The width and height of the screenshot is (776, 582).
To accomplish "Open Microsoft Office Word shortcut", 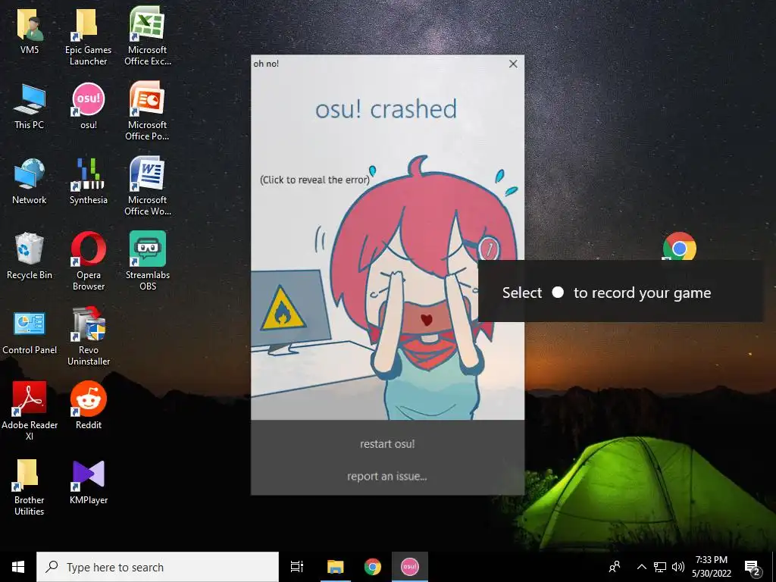I will 147,186.
